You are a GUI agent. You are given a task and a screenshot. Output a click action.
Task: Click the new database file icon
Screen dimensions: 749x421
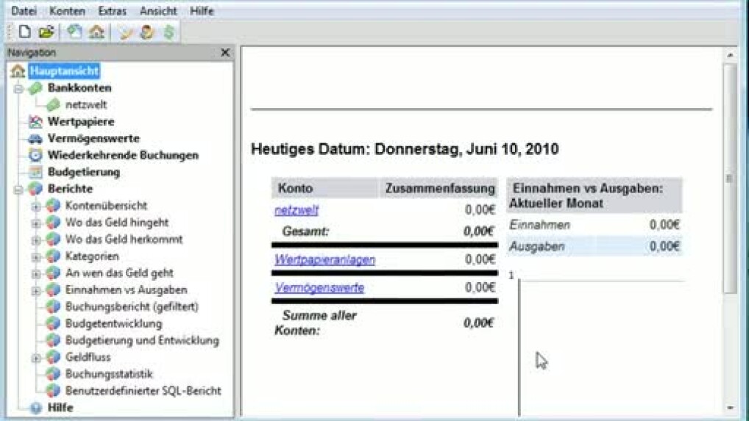click(x=25, y=32)
